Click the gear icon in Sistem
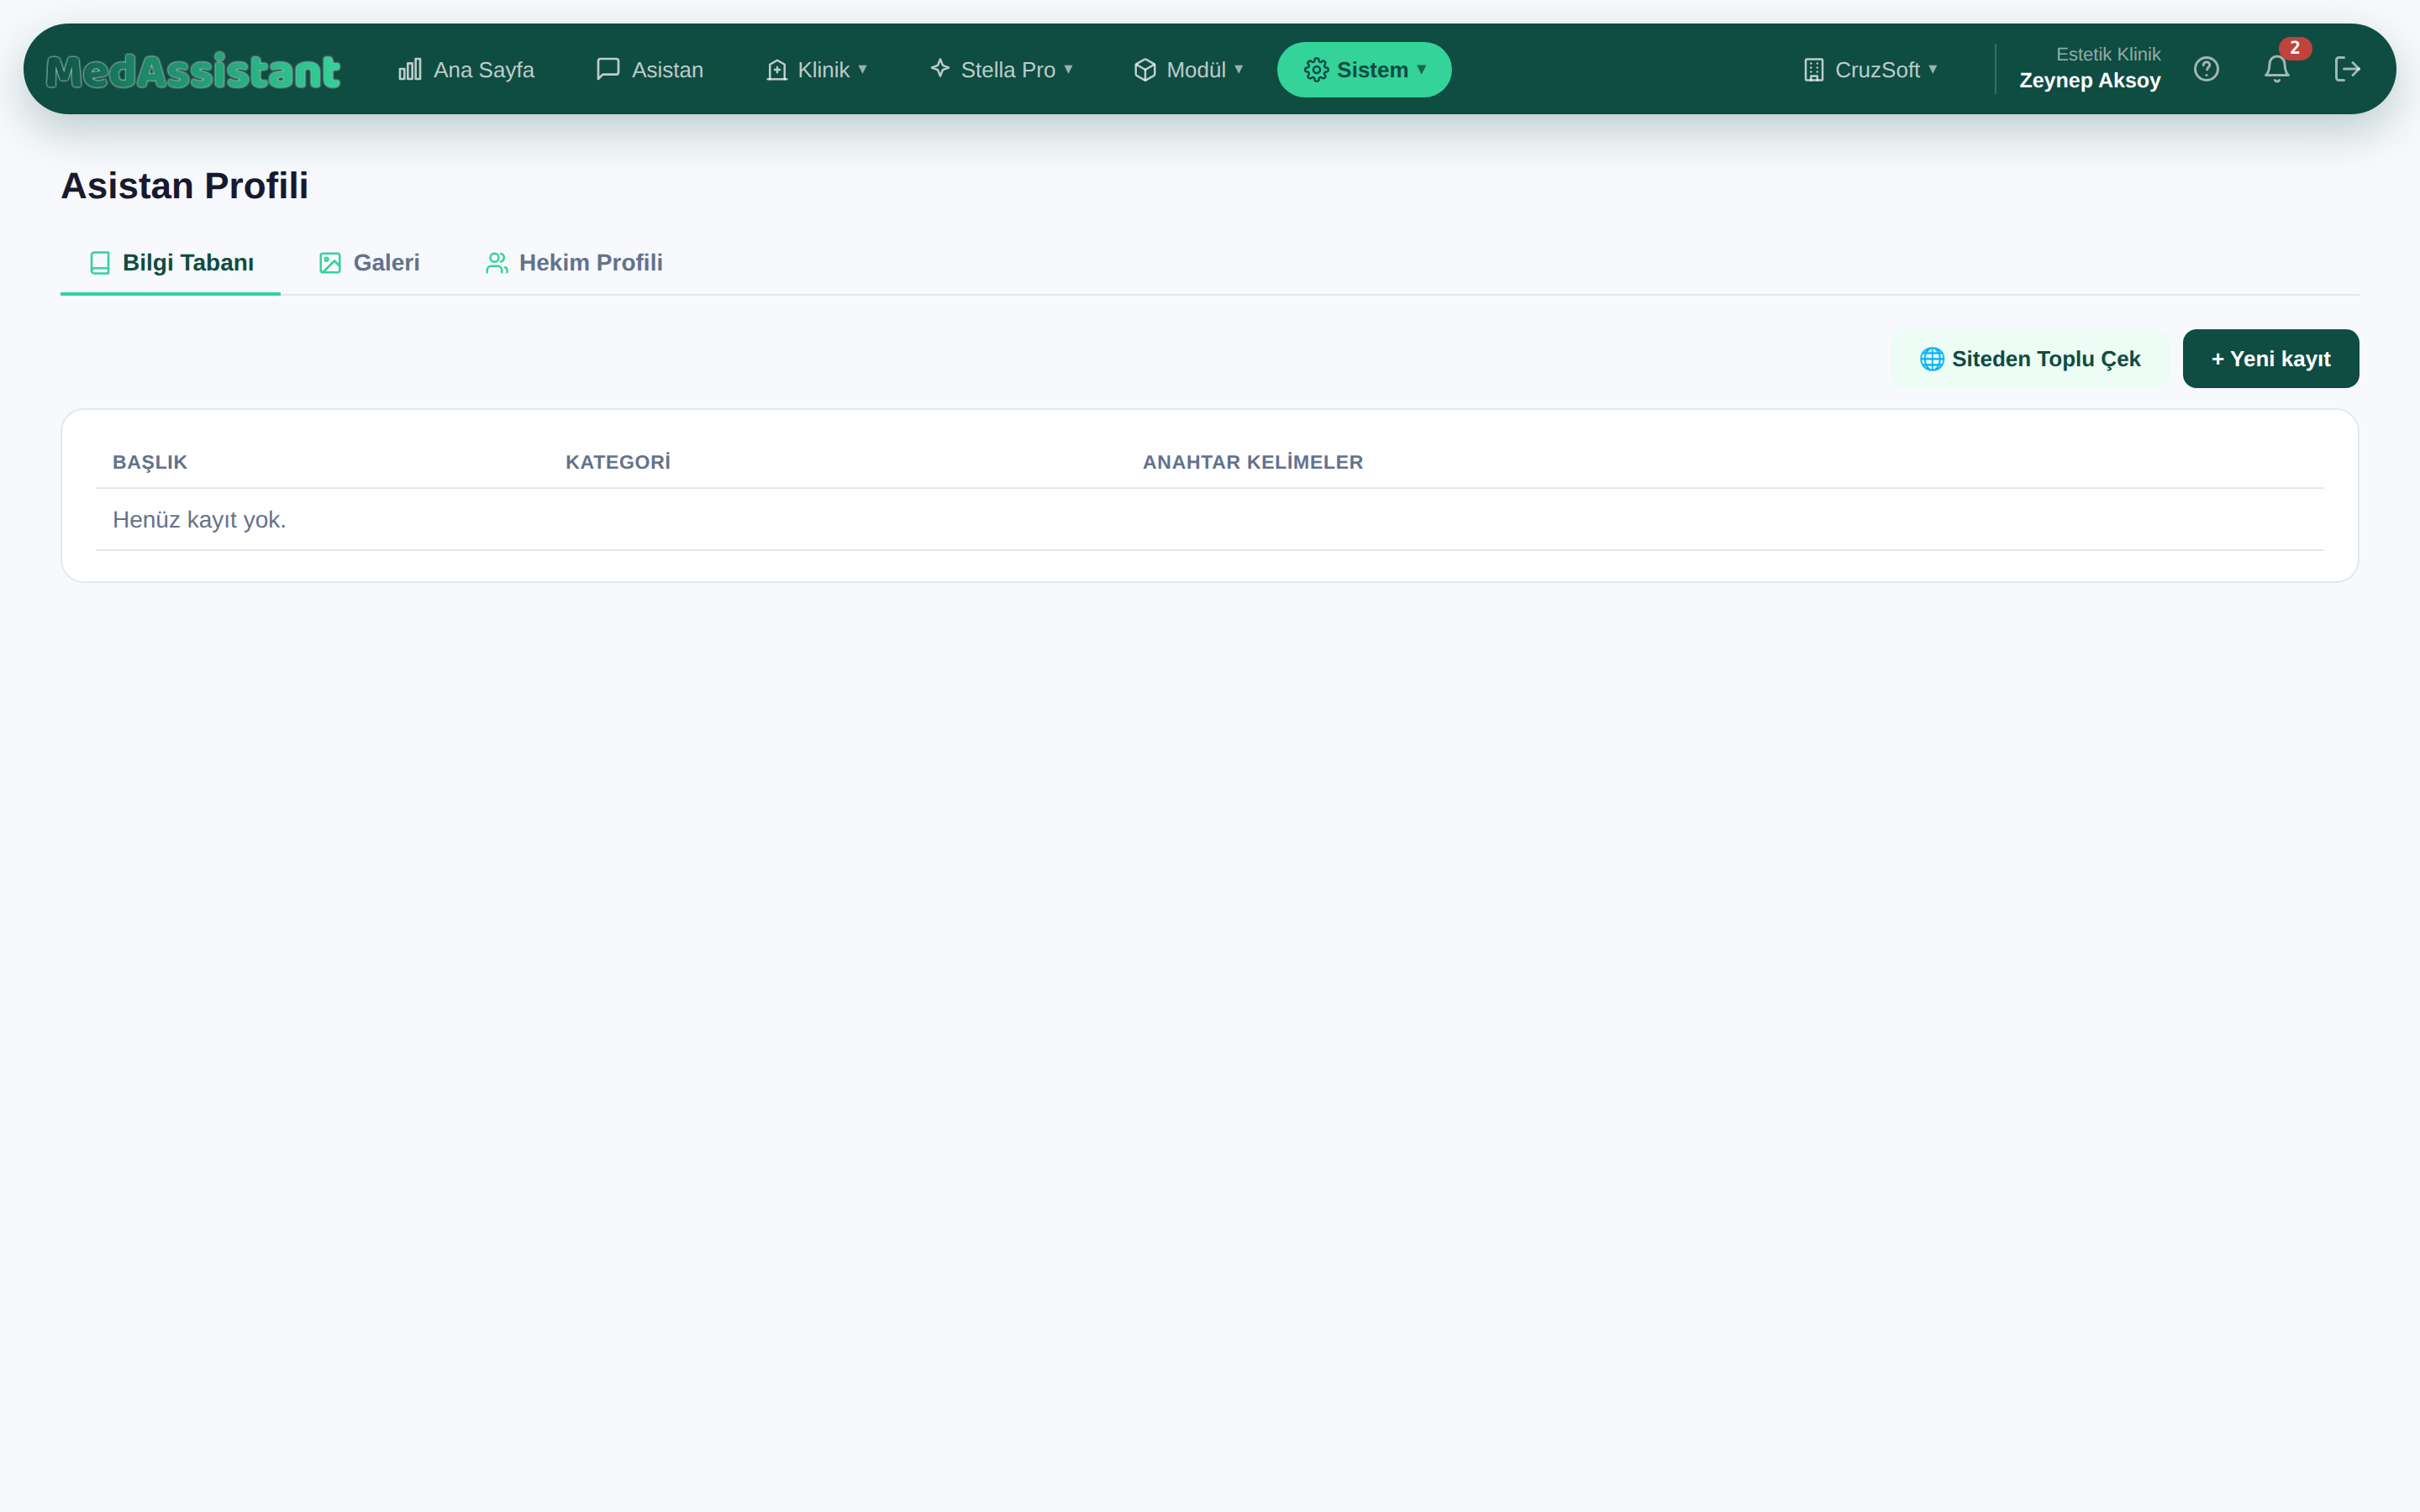Screen dimensions: 2420x1512 click(x=1316, y=69)
